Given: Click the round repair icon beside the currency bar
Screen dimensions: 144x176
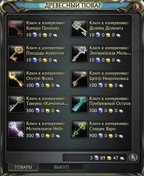Looking at the screenshot, I should (133, 157).
